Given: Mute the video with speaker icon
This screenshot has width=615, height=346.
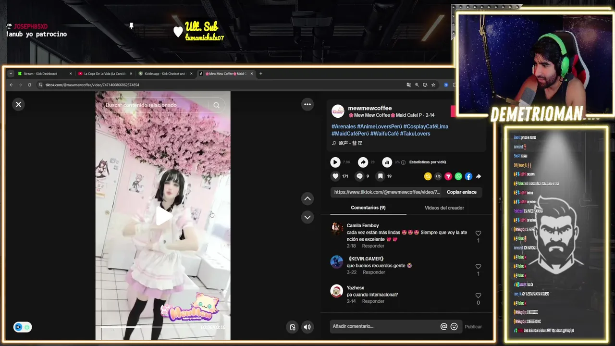Looking at the screenshot, I should pos(307,327).
